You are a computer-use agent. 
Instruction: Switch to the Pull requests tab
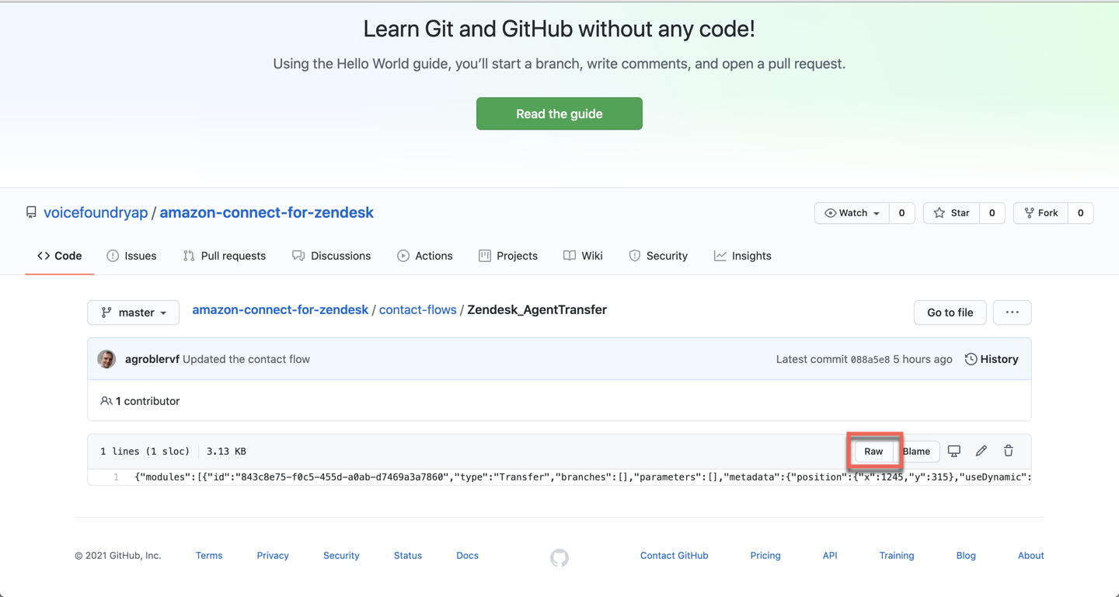click(225, 256)
